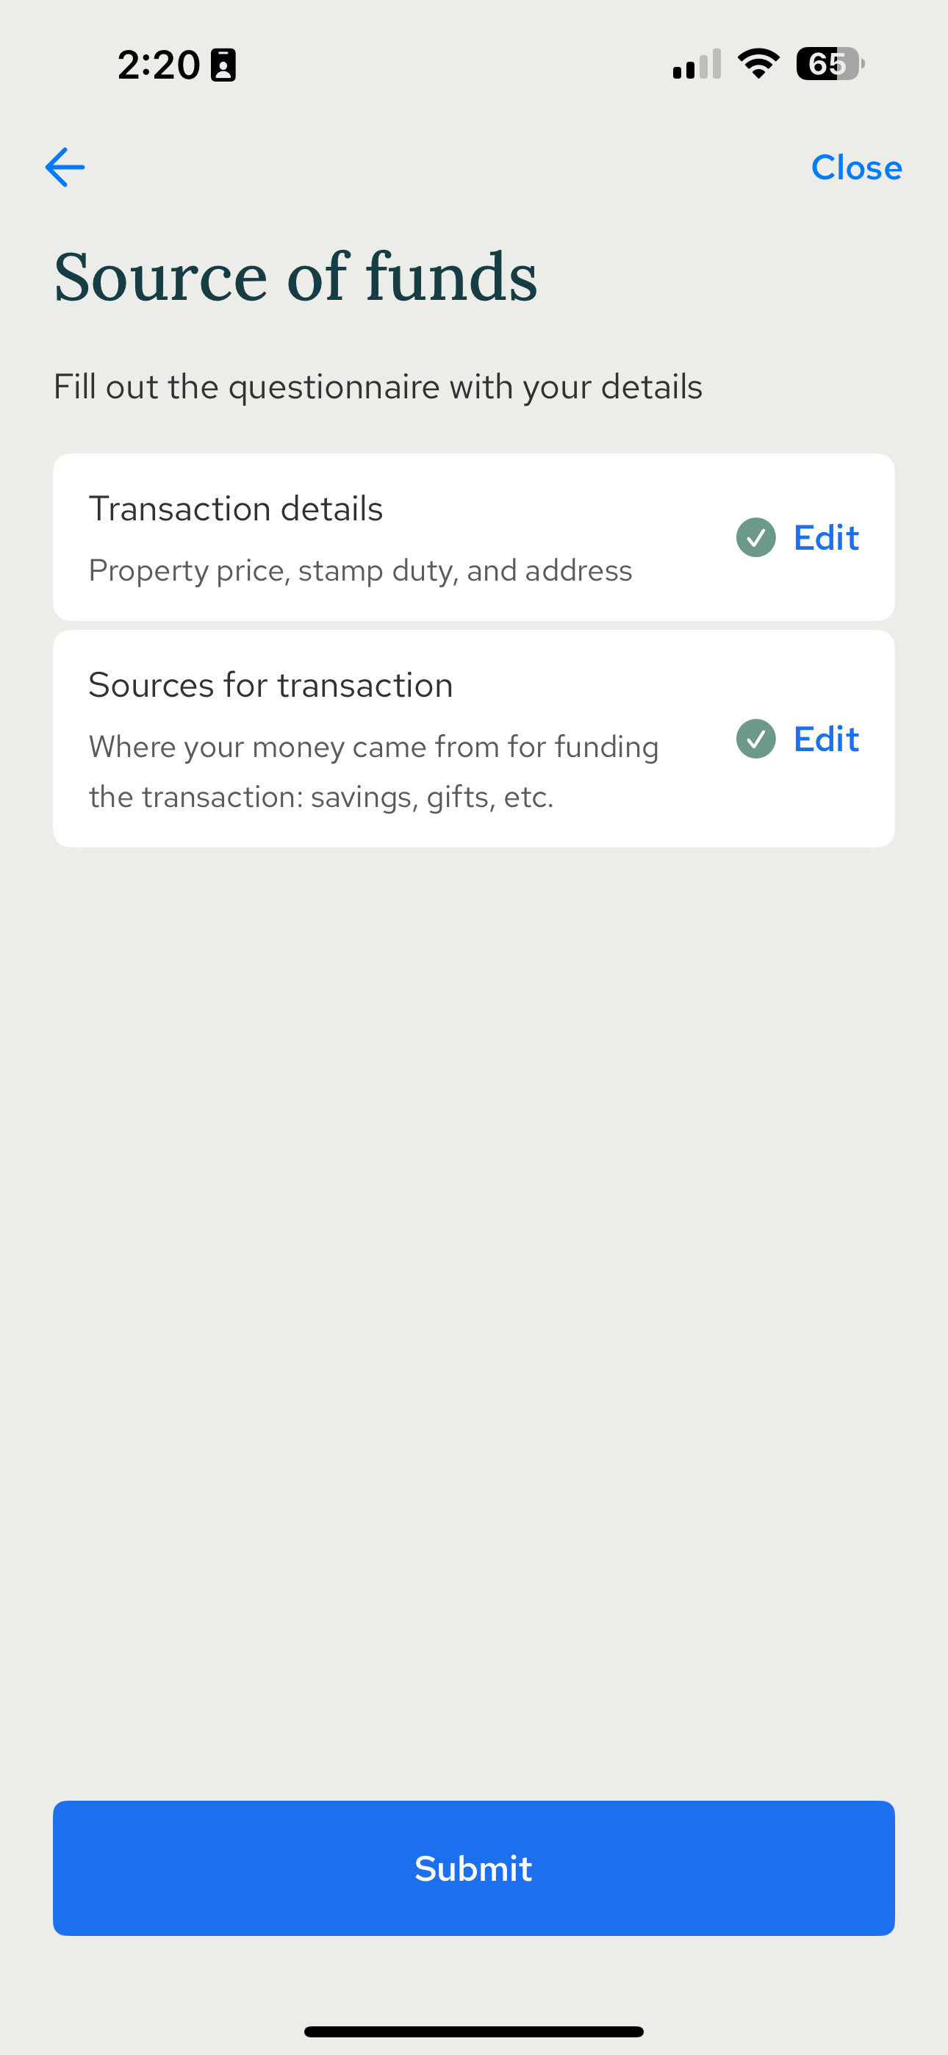
Task: Edit the Transaction details section
Action: click(826, 538)
